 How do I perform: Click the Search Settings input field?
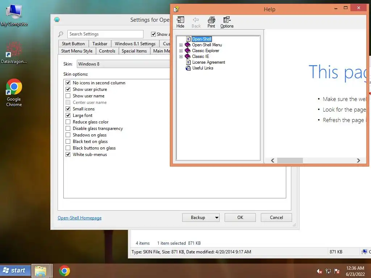(105, 34)
